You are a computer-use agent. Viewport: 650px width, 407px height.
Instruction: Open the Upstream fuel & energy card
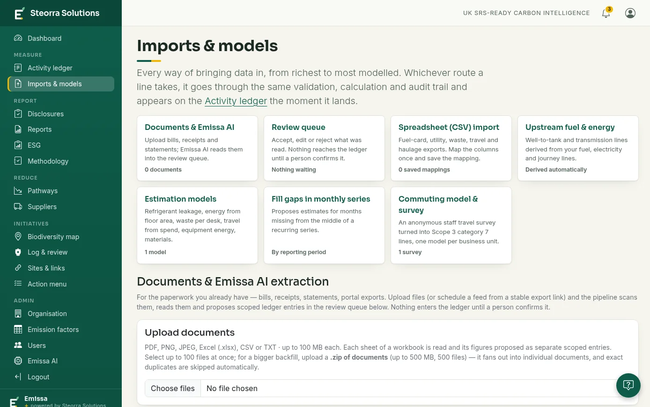click(578, 148)
